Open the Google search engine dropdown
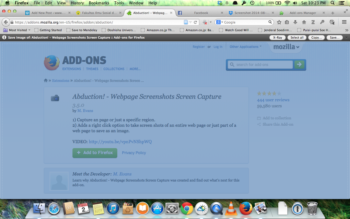The width and height of the screenshot is (350, 219). pyautogui.click(x=220, y=22)
